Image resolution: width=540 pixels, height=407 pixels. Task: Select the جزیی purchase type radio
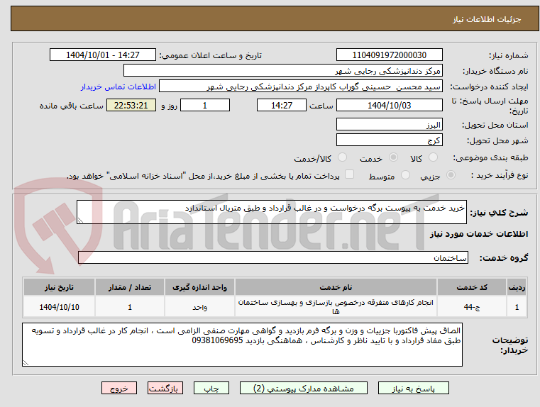(x=451, y=175)
